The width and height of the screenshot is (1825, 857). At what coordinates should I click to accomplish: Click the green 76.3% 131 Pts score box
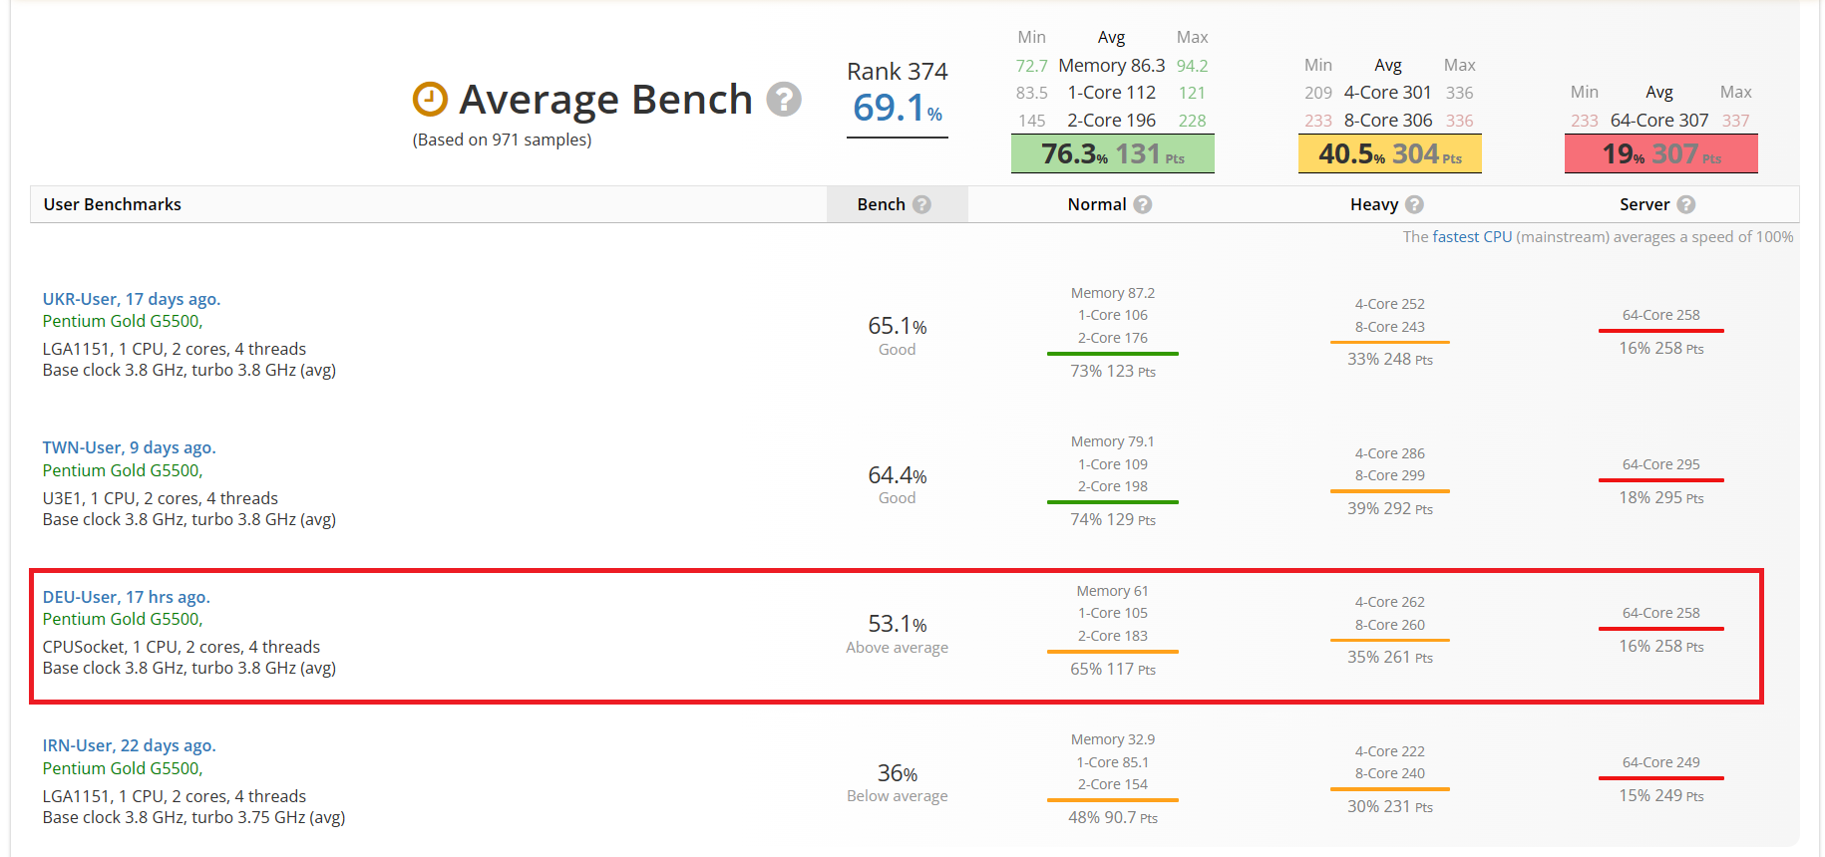pyautogui.click(x=1113, y=154)
